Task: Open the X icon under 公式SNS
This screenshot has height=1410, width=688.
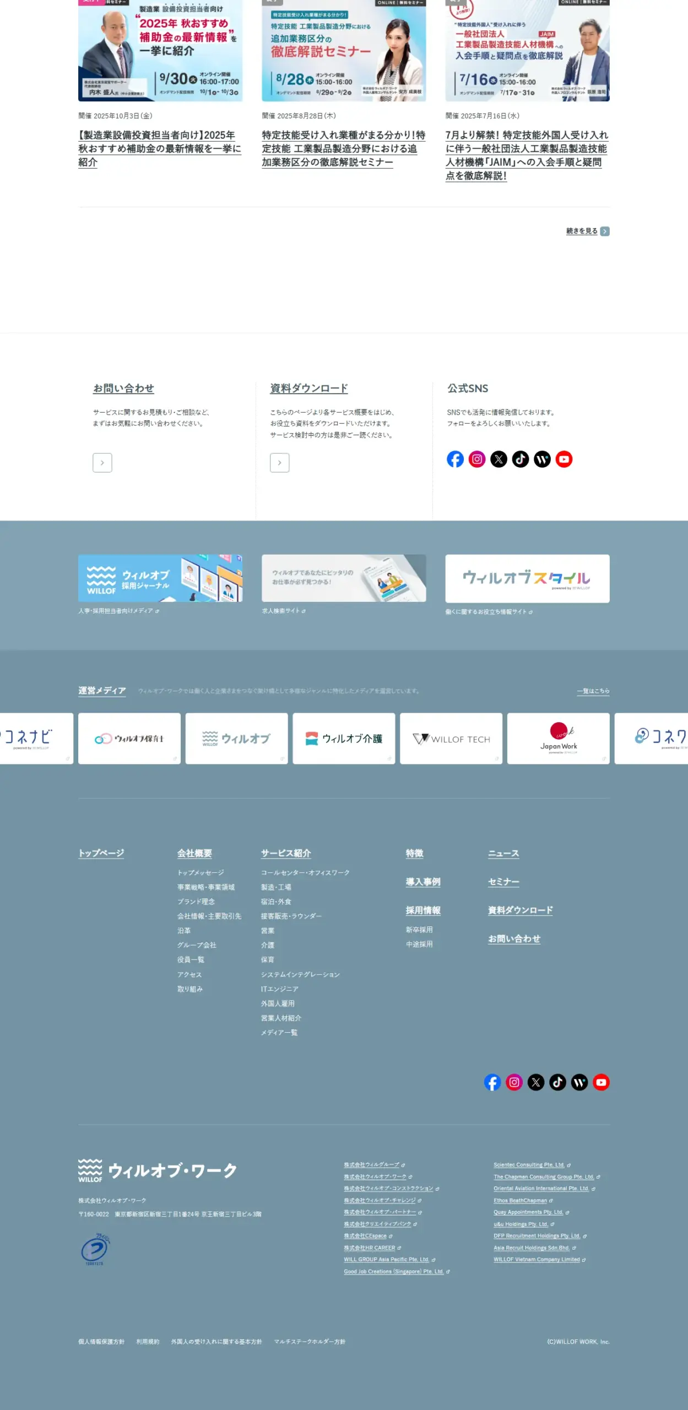Action: coord(499,459)
